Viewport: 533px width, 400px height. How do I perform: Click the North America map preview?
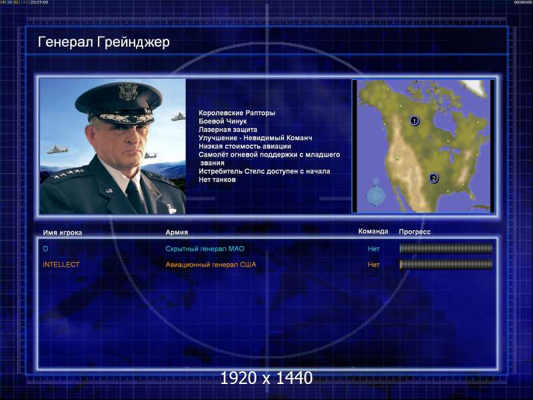pyautogui.click(x=423, y=146)
